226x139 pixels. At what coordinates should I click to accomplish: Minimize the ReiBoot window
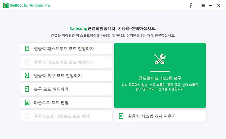pos(211,5)
